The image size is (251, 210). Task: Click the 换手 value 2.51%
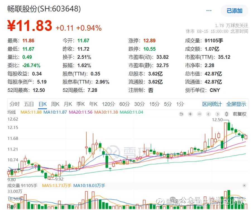click(84, 57)
